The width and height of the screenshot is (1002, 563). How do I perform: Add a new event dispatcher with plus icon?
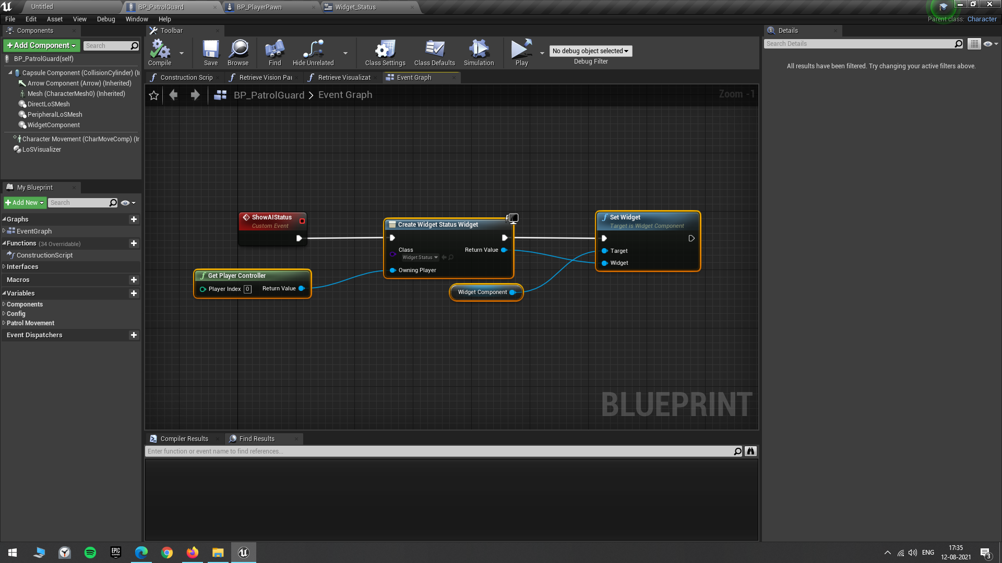point(134,335)
